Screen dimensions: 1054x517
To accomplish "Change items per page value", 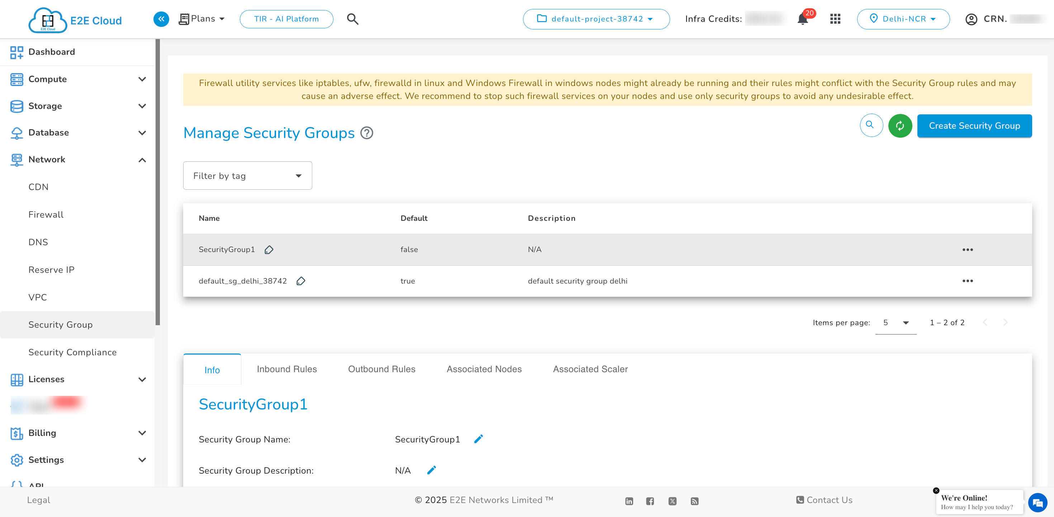I will pyautogui.click(x=896, y=323).
